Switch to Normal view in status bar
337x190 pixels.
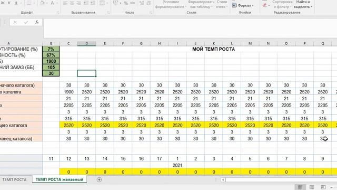click(300, 187)
